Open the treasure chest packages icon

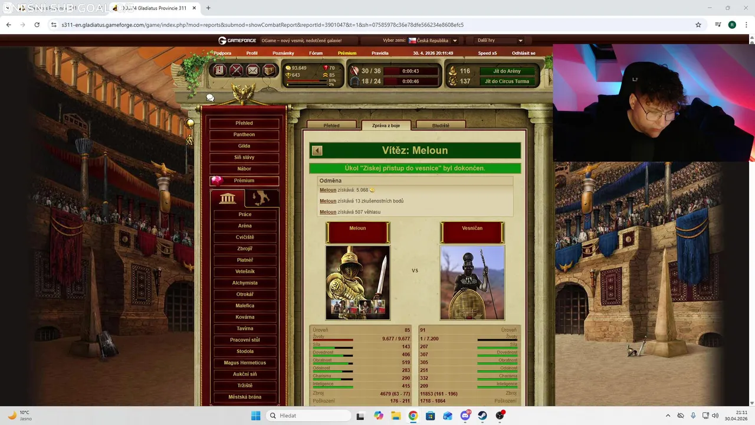click(269, 70)
